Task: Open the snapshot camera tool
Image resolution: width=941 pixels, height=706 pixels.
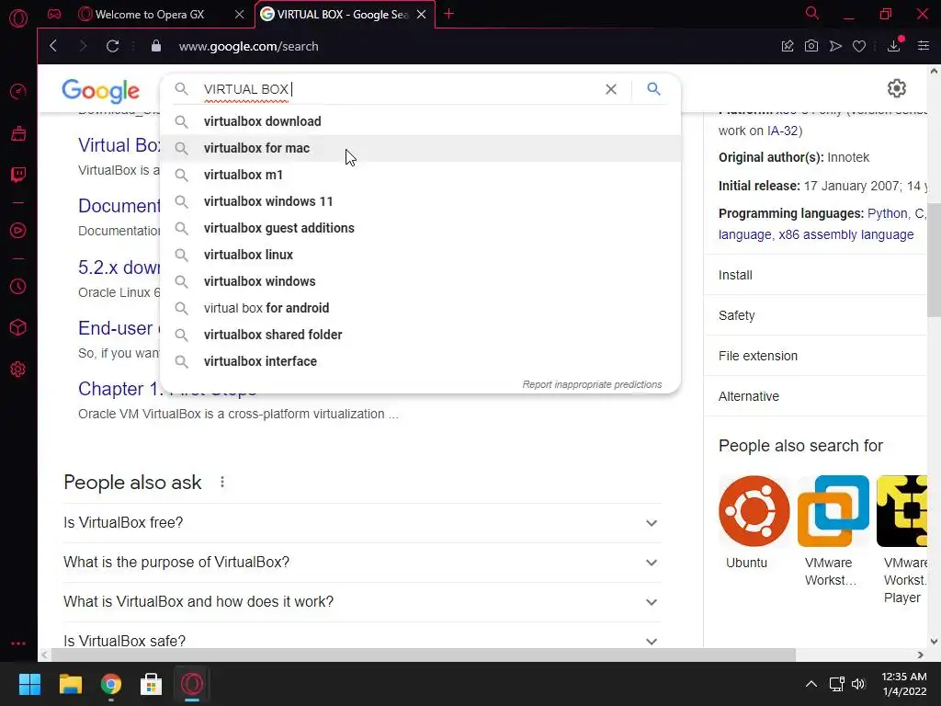Action: tap(811, 46)
